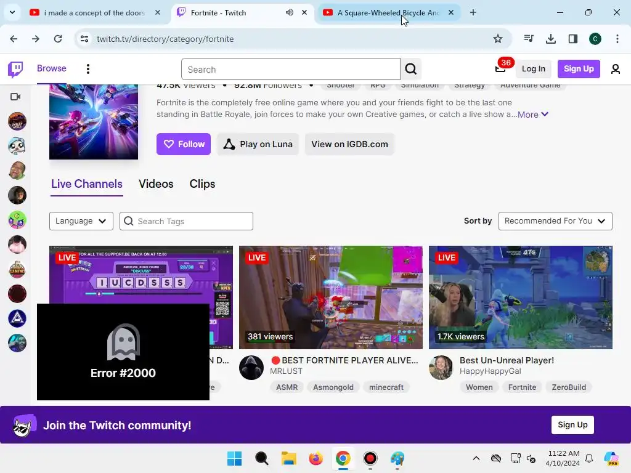Open Prime loot notifications with 36 badge
Viewport: 631px width, 473px height.
pos(500,68)
